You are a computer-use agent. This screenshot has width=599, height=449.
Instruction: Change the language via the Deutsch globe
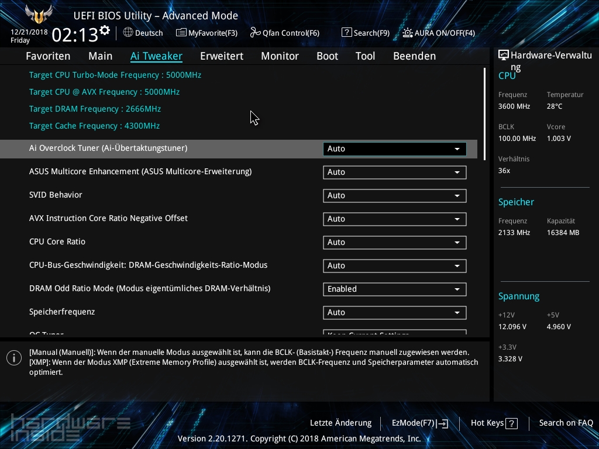coord(143,33)
